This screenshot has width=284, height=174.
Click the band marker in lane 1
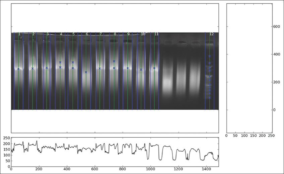18,69
